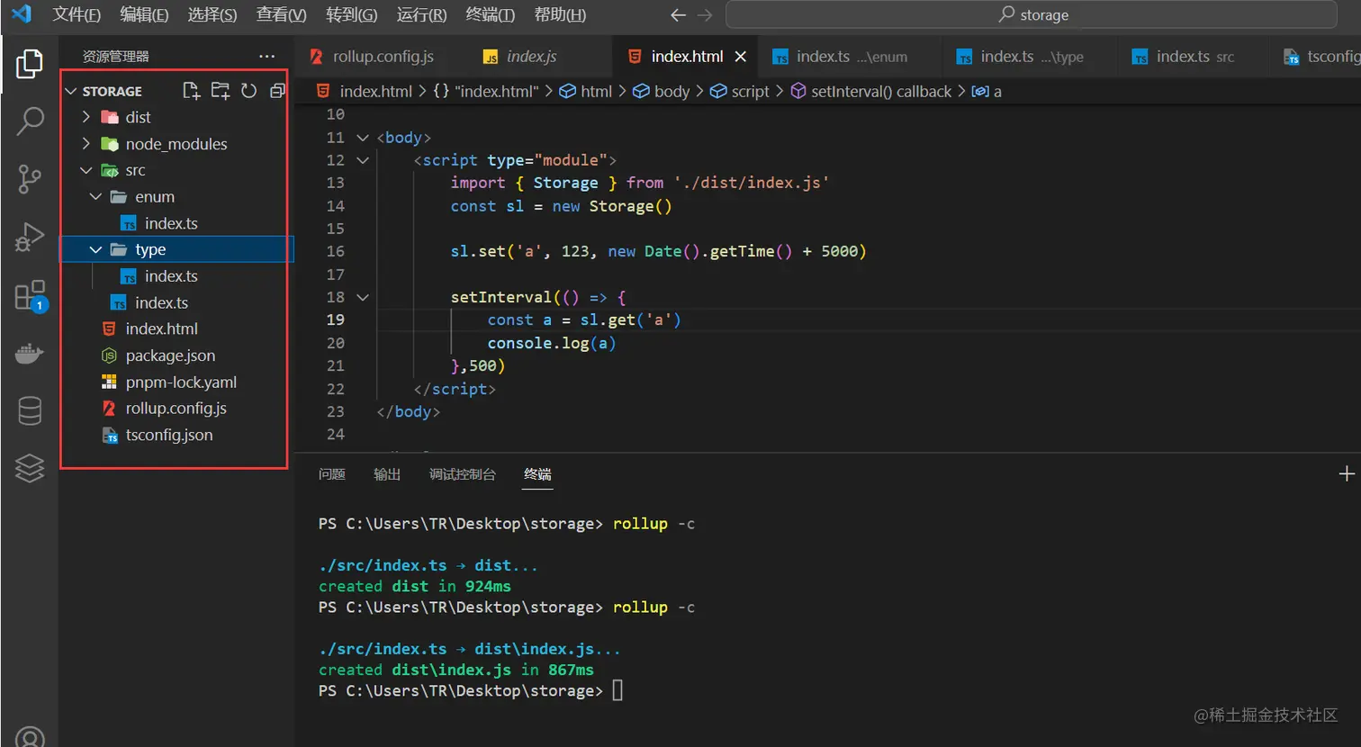The width and height of the screenshot is (1361, 747).
Task: Open the Search view in activity bar
Action: click(30, 121)
